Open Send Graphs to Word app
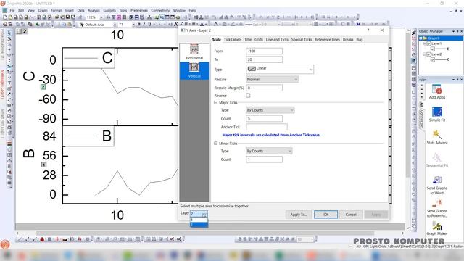The width and height of the screenshot is (464, 261). [x=436, y=180]
